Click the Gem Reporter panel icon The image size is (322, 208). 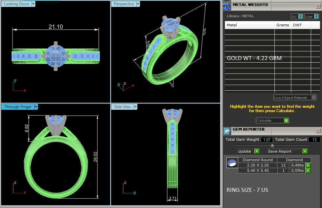tap(227, 131)
